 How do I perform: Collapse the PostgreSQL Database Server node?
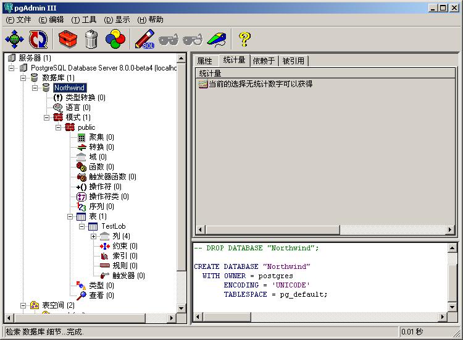12,68
